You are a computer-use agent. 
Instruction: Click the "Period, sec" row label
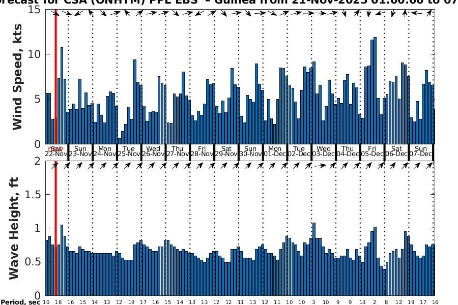(x=20, y=302)
